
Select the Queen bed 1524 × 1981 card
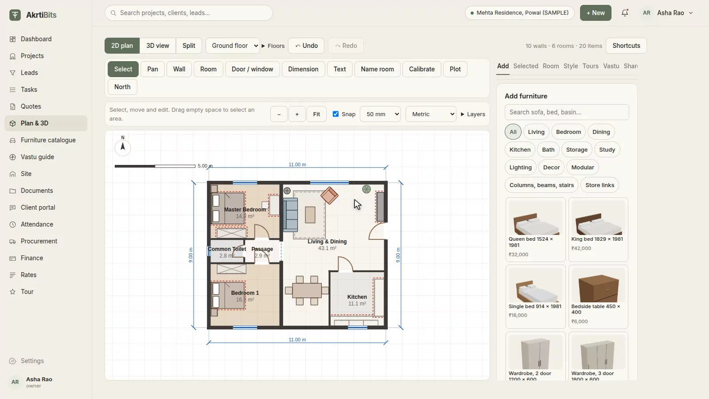[535, 230]
